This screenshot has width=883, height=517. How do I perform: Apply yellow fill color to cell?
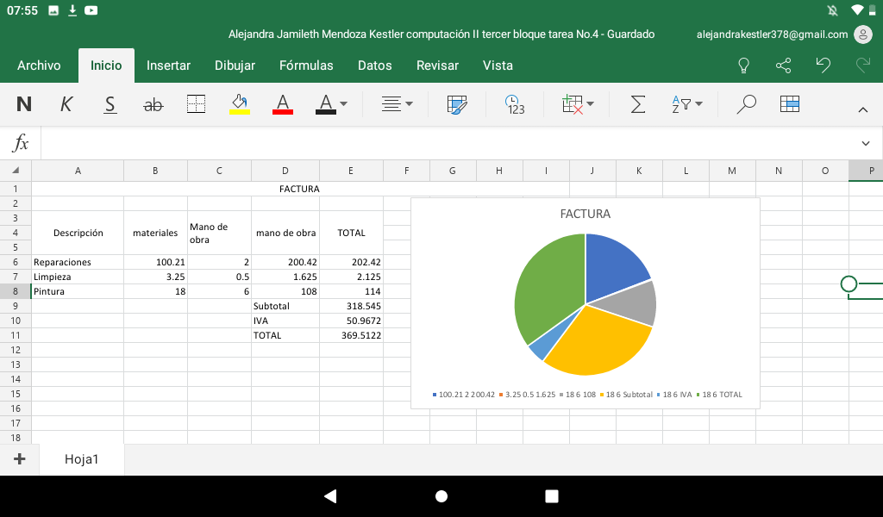click(x=240, y=104)
